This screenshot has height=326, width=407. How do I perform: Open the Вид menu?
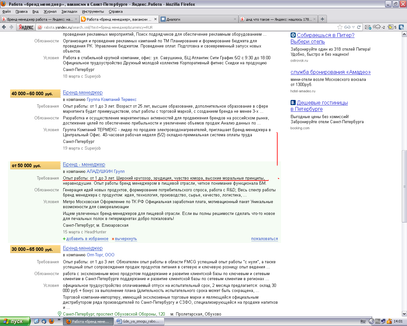[x=35, y=11]
